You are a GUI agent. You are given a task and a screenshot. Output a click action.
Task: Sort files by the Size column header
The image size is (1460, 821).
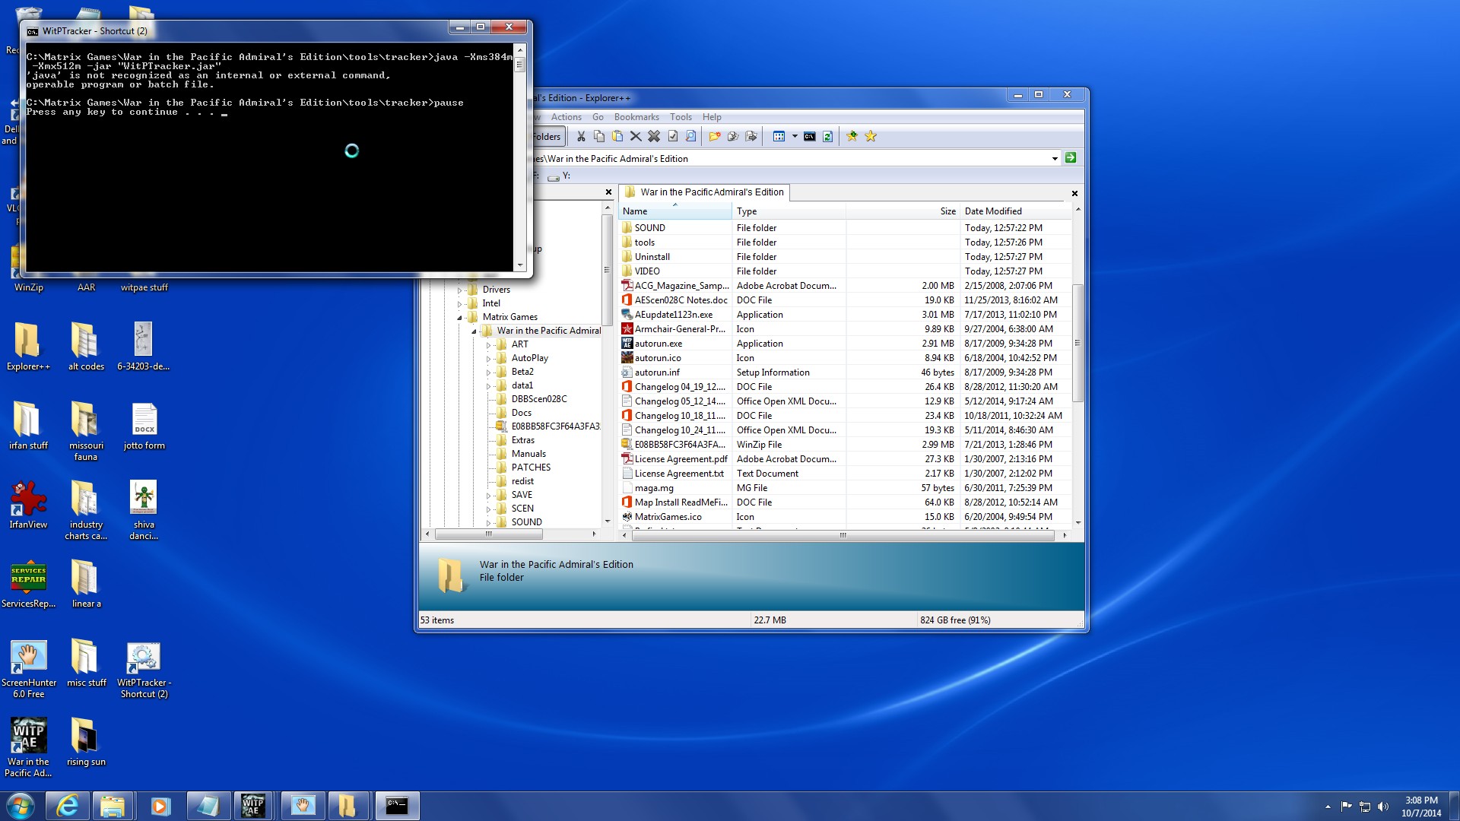903,211
